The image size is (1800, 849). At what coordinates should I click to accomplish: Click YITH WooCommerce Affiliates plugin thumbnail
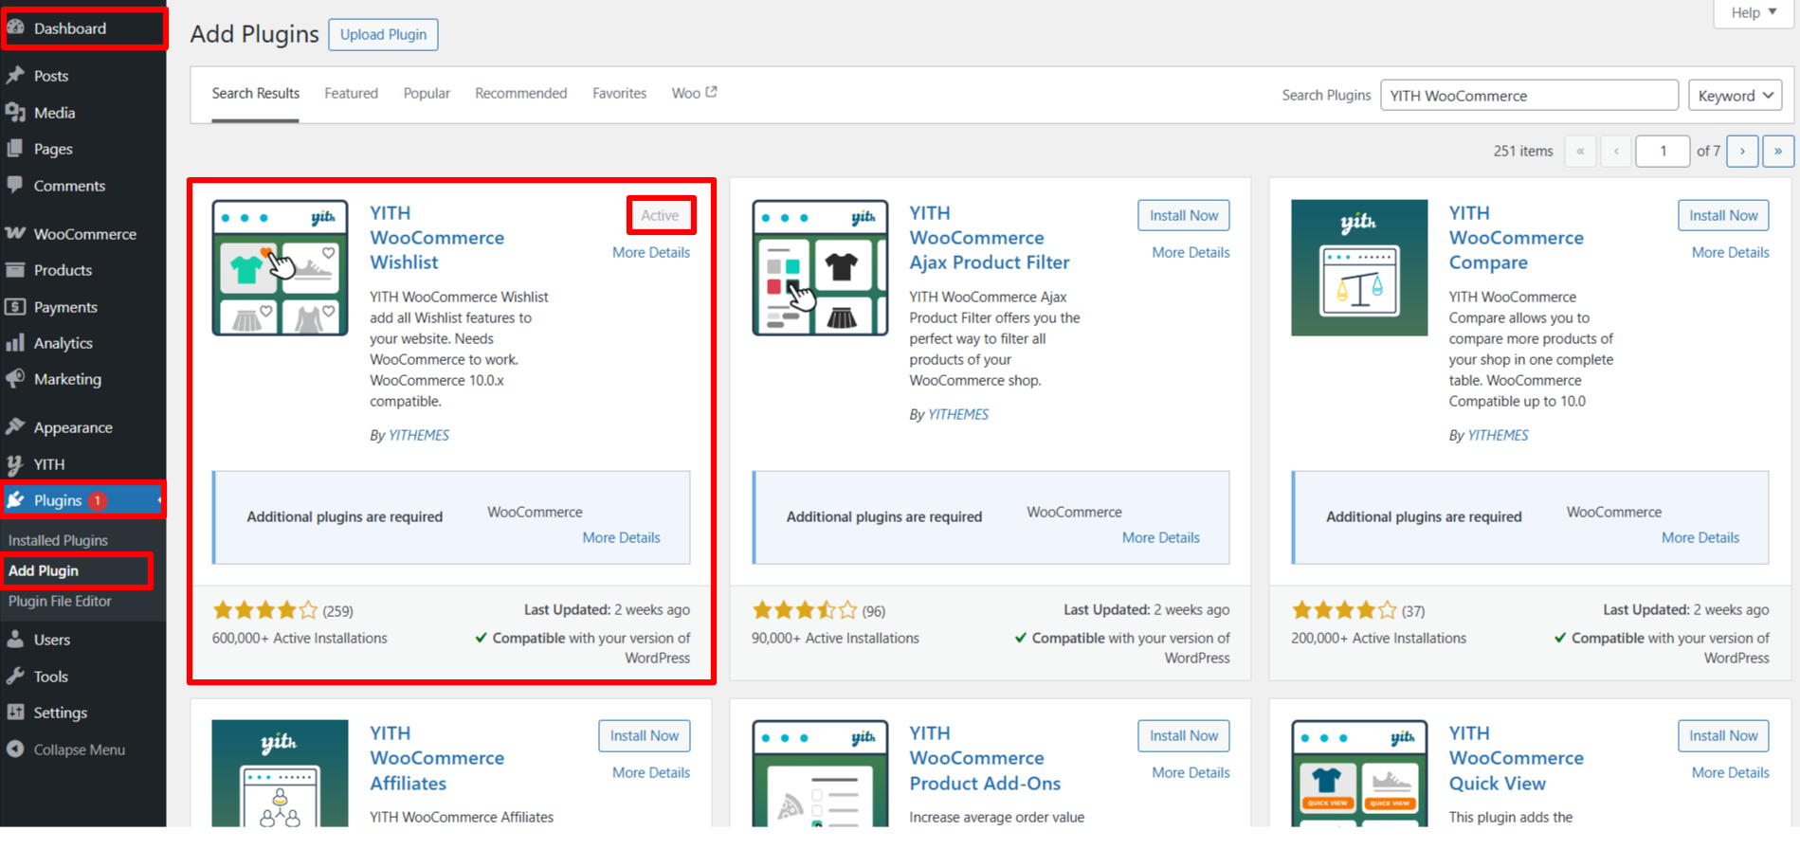(280, 773)
